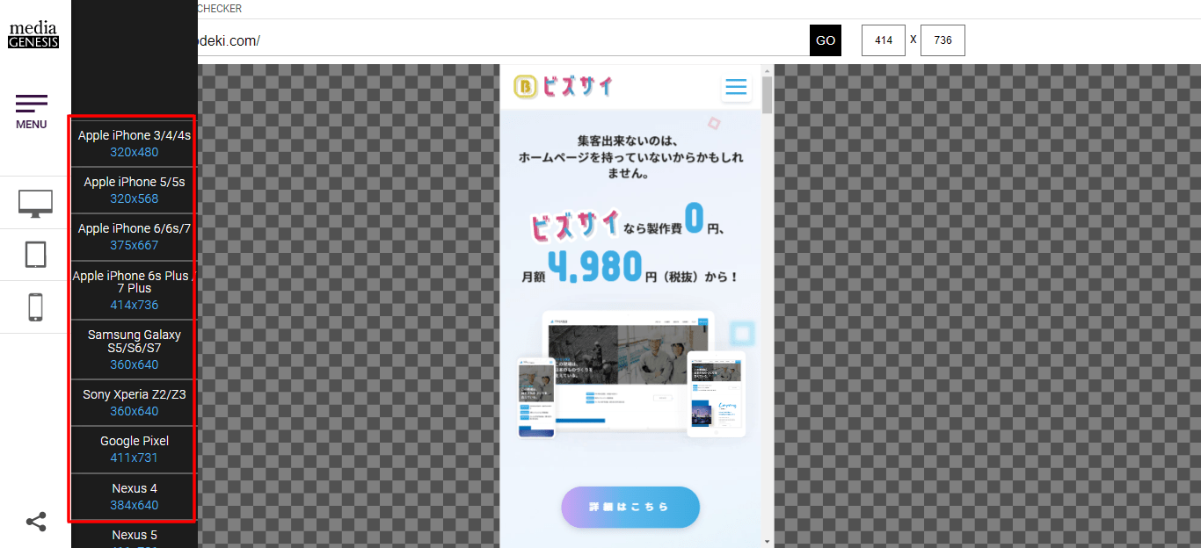Open hamburger menu in the previewed site
Screen dimensions: 1201x548
click(736, 87)
